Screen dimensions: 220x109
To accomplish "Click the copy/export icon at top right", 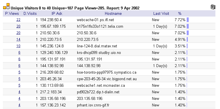I will (213, 7).
